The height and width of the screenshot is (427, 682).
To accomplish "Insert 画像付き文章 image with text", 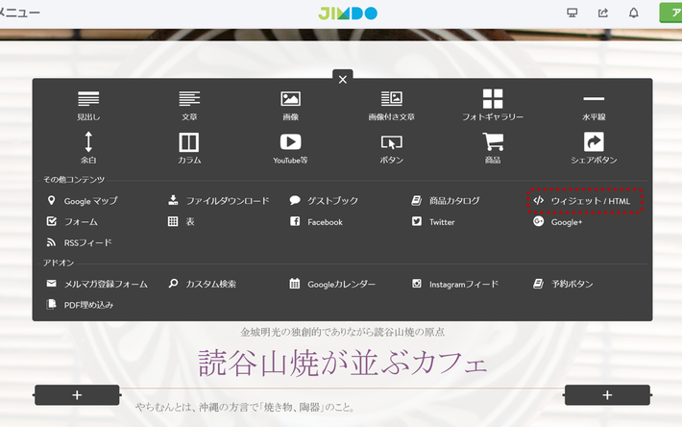I will (392, 105).
